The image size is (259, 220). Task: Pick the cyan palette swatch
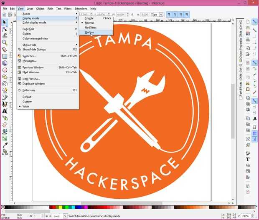click(x=73, y=207)
